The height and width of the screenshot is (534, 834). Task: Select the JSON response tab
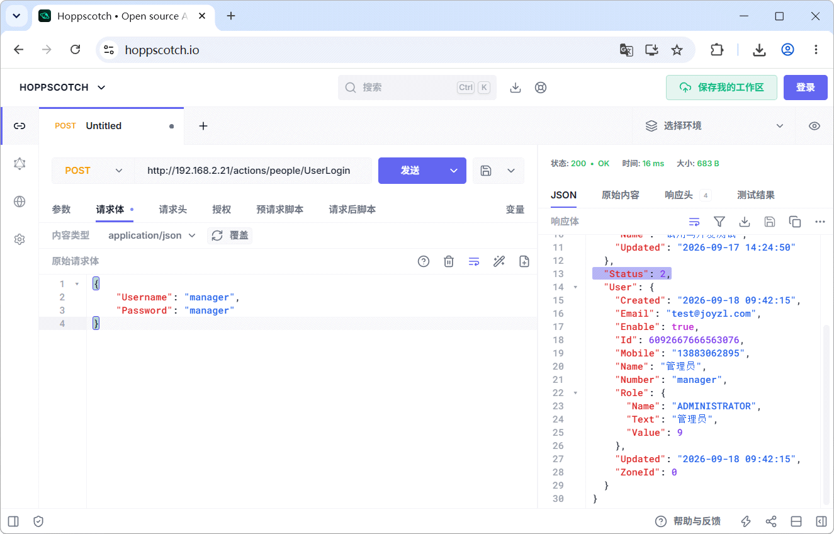tap(563, 195)
